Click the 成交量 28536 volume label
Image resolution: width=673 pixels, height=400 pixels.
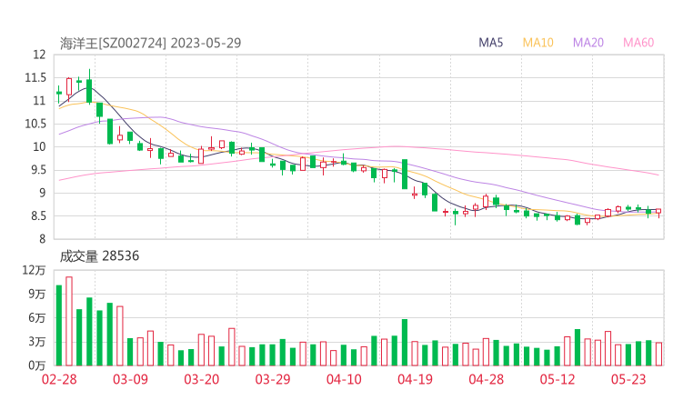coord(99,256)
